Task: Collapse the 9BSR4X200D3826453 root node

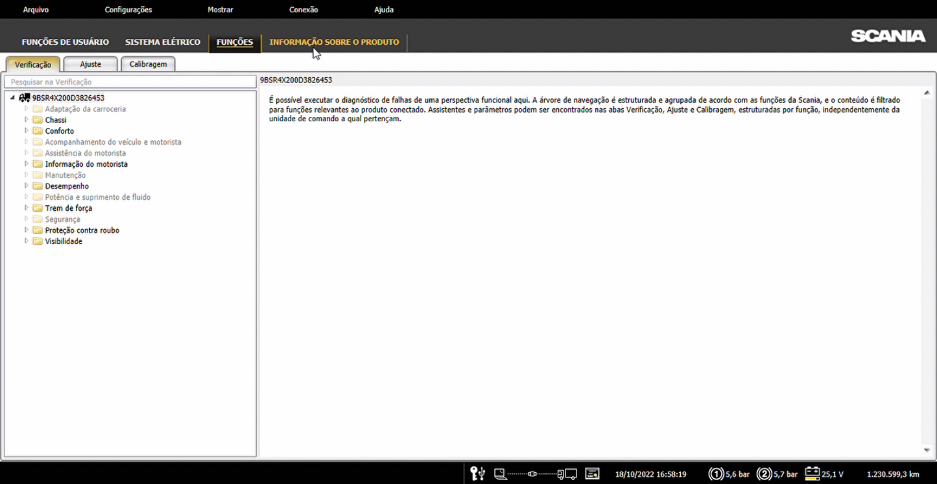Action: tap(13, 98)
